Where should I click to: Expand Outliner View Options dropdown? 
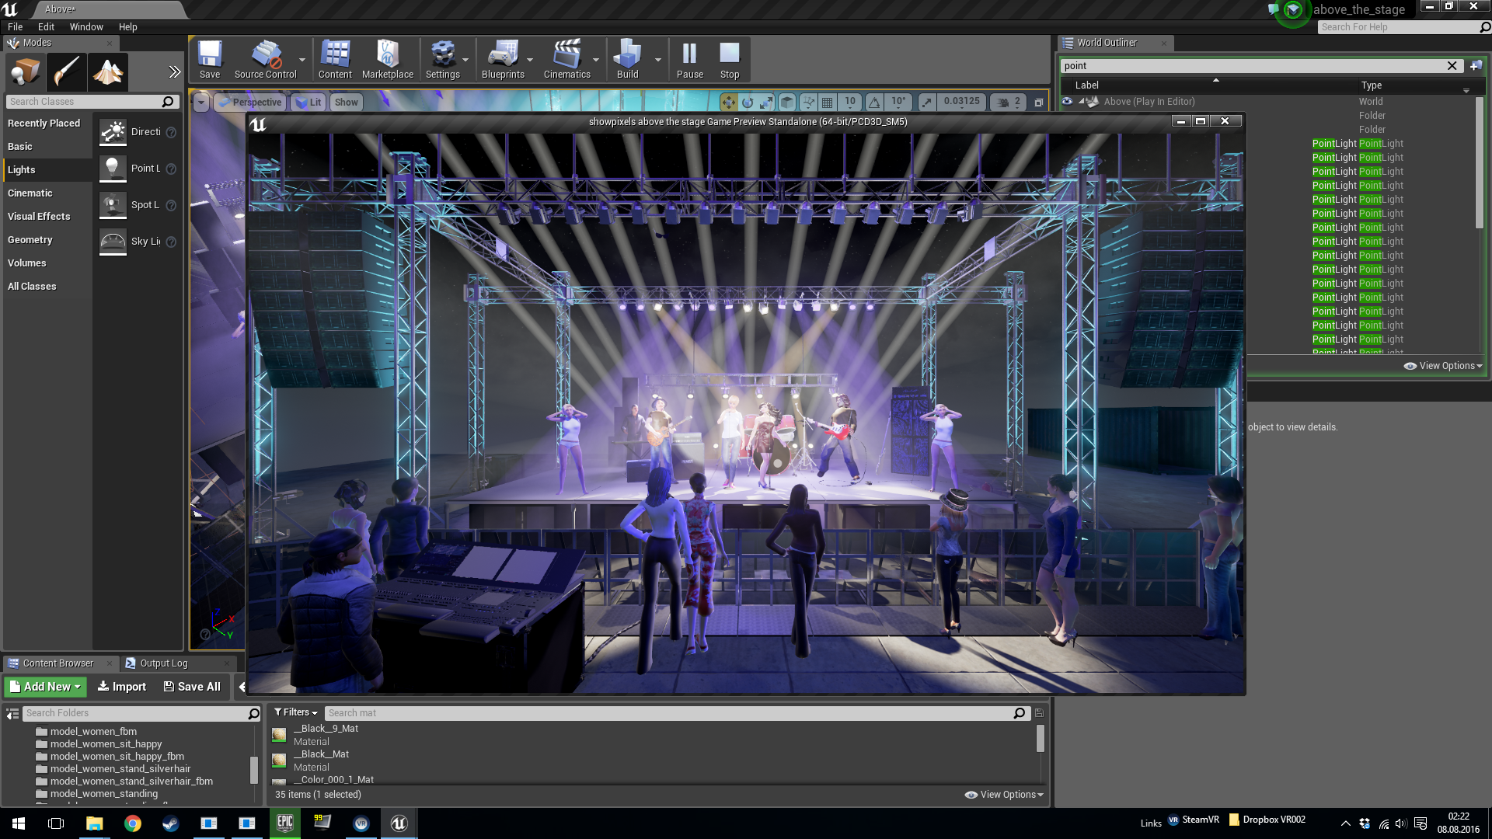click(1443, 366)
